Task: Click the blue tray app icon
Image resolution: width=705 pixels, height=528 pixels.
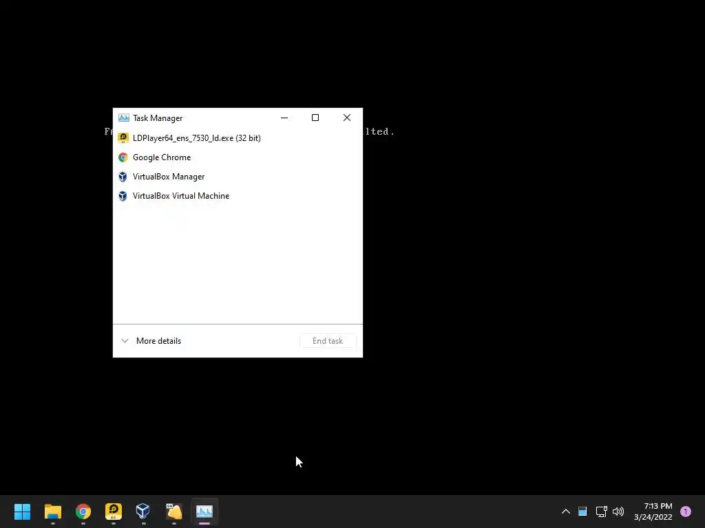Action: click(x=582, y=511)
